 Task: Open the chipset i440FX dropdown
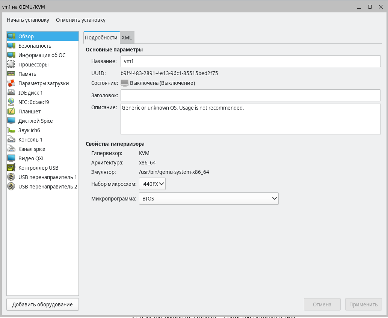(x=152, y=184)
